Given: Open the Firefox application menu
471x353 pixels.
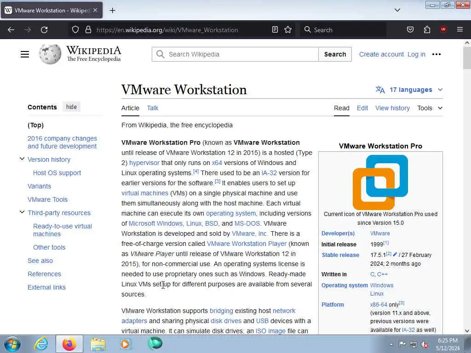Looking at the screenshot, I should tap(460, 29).
